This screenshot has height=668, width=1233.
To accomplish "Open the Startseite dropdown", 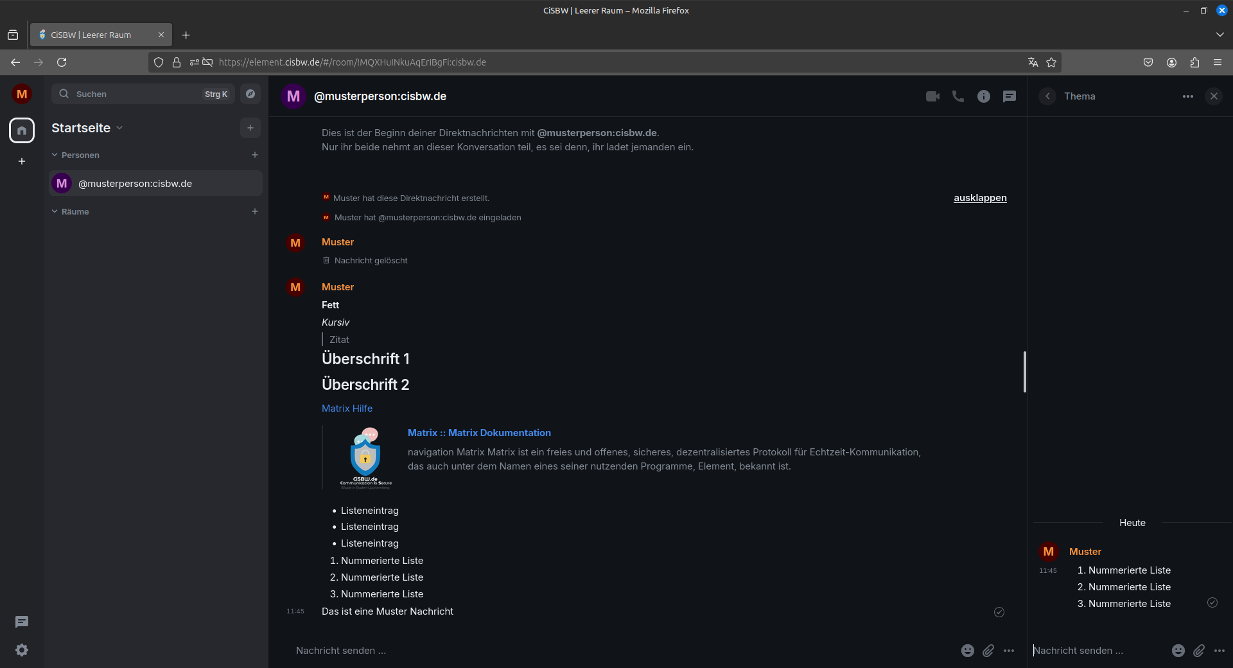I will 119,128.
